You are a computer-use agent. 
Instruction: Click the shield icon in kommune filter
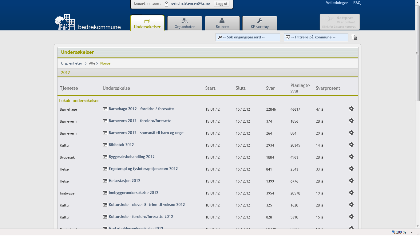click(x=288, y=37)
